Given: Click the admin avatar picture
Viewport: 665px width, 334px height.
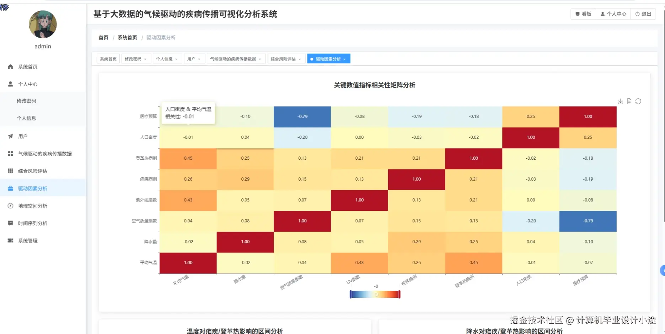Looking at the screenshot, I should pyautogui.click(x=43, y=24).
